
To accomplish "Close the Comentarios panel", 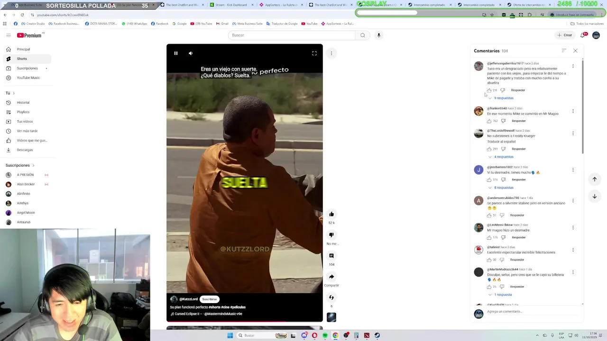I will click(575, 51).
